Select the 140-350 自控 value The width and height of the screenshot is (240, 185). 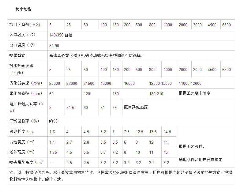[61, 35]
